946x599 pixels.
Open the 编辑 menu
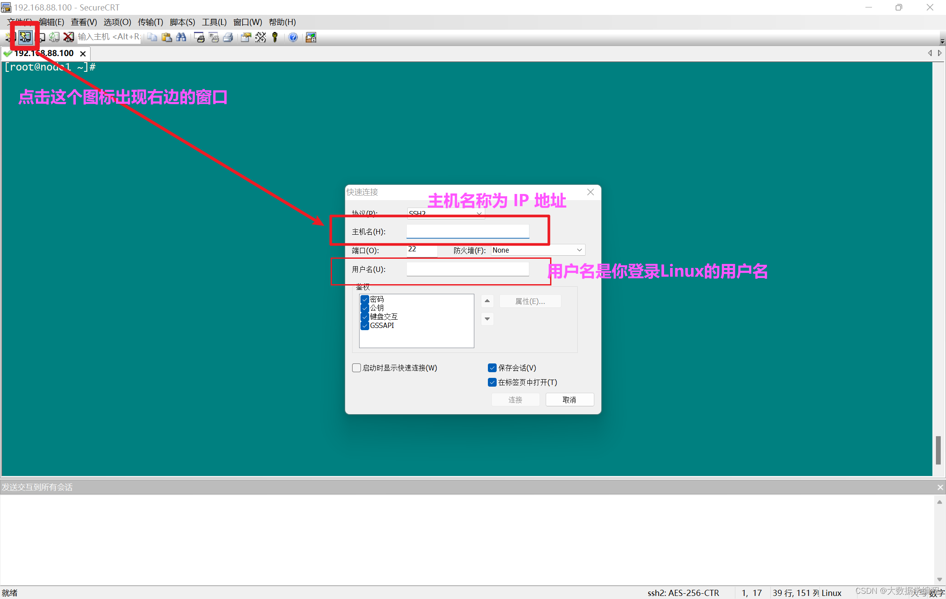52,22
